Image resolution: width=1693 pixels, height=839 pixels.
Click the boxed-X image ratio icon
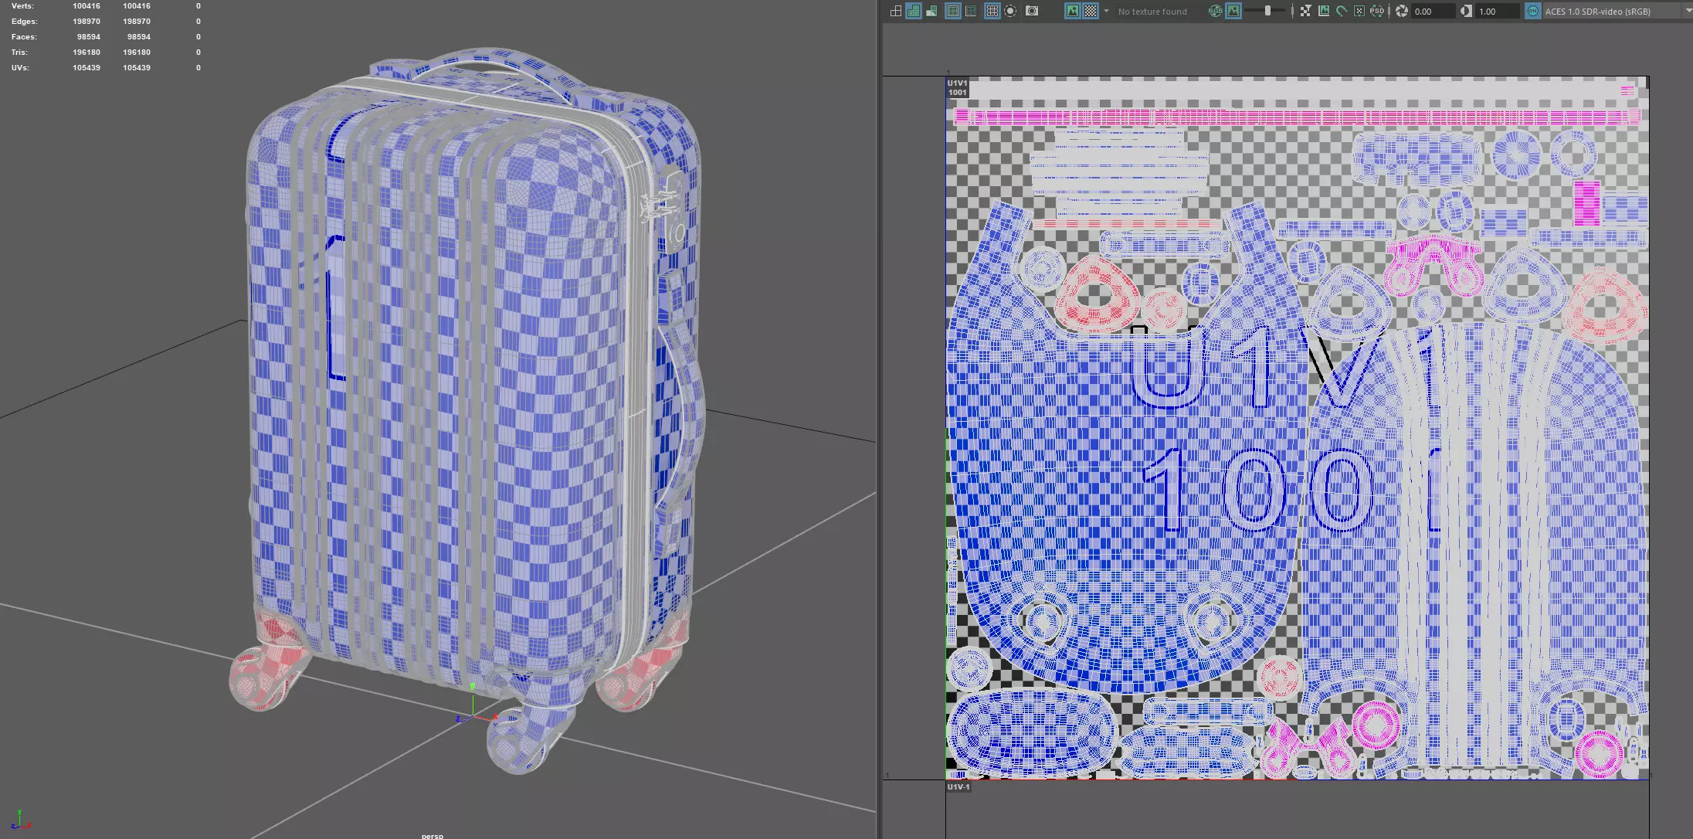1359,11
